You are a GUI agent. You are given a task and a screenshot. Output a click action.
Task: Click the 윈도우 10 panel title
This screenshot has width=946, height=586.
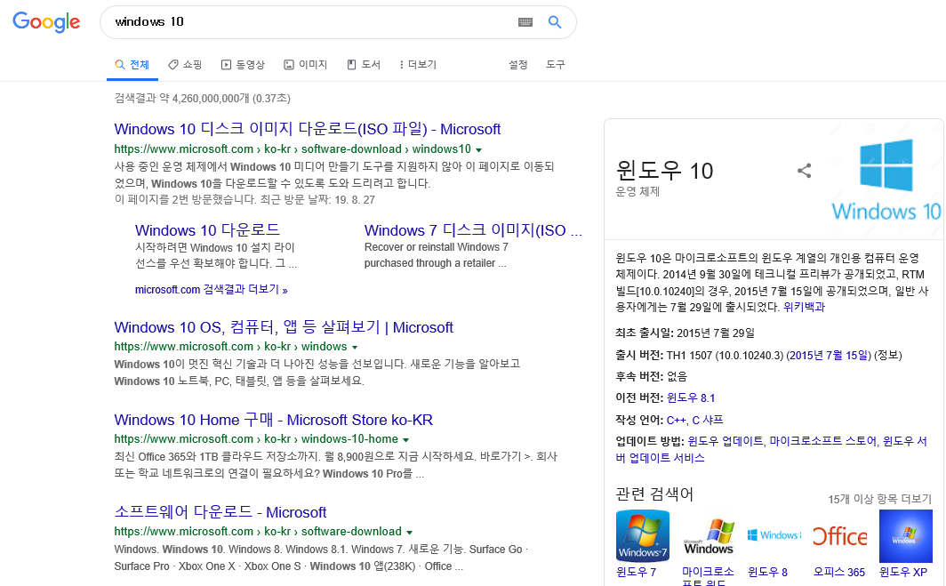664,171
